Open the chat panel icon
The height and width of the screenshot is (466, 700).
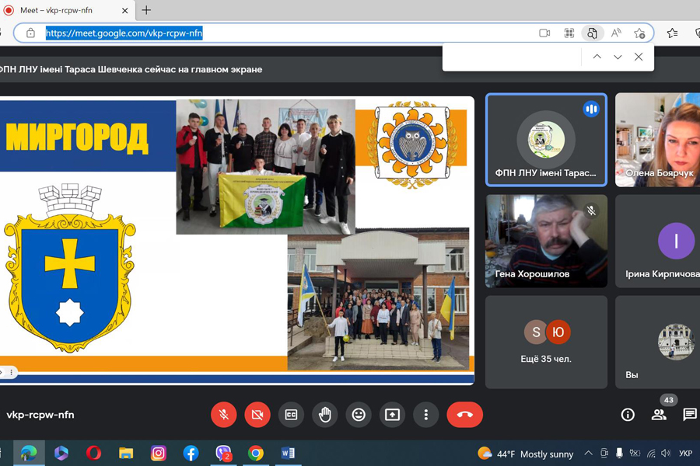(689, 415)
